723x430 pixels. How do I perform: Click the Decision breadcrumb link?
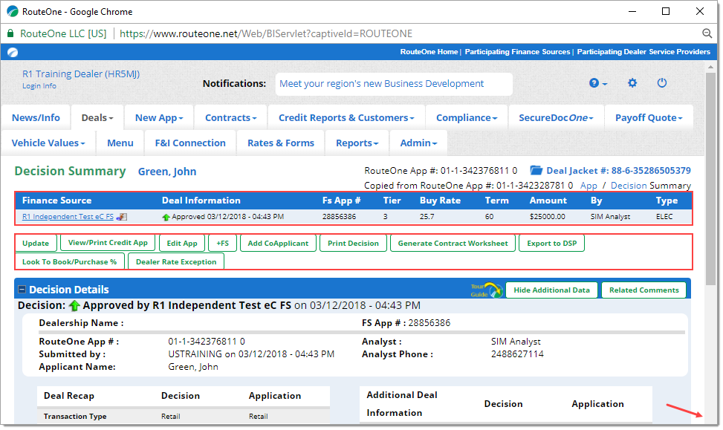click(x=629, y=185)
